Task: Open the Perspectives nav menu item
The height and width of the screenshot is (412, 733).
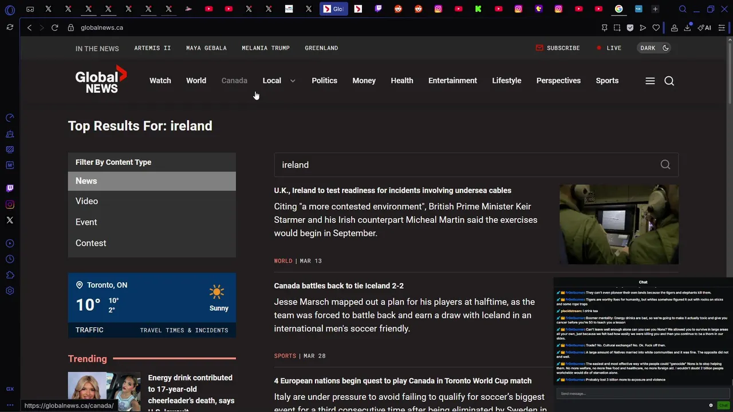Action: (x=558, y=81)
